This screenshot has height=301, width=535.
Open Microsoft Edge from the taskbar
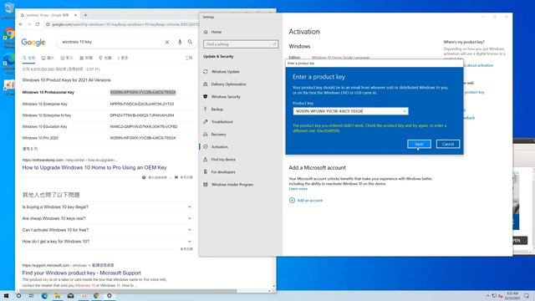44,296
